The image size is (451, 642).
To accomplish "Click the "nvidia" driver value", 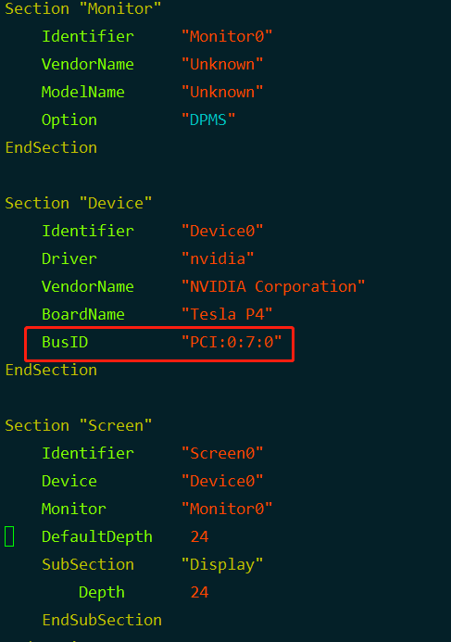I will (218, 258).
